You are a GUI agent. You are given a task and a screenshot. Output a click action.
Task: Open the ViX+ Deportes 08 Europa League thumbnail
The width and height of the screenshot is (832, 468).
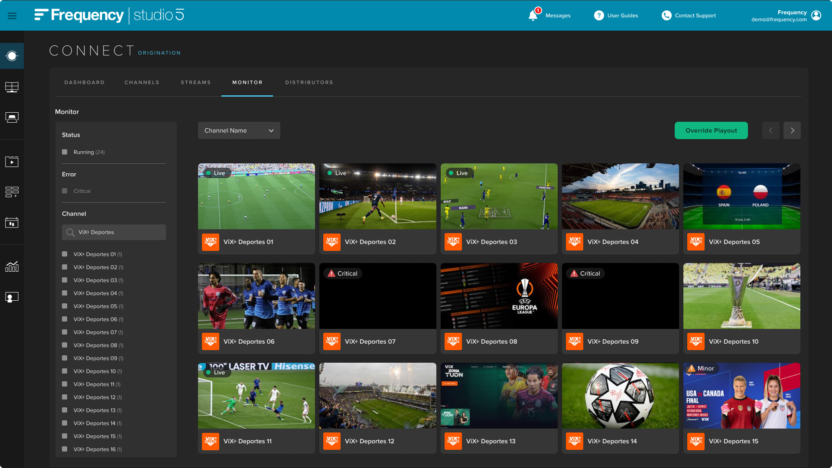(x=499, y=296)
